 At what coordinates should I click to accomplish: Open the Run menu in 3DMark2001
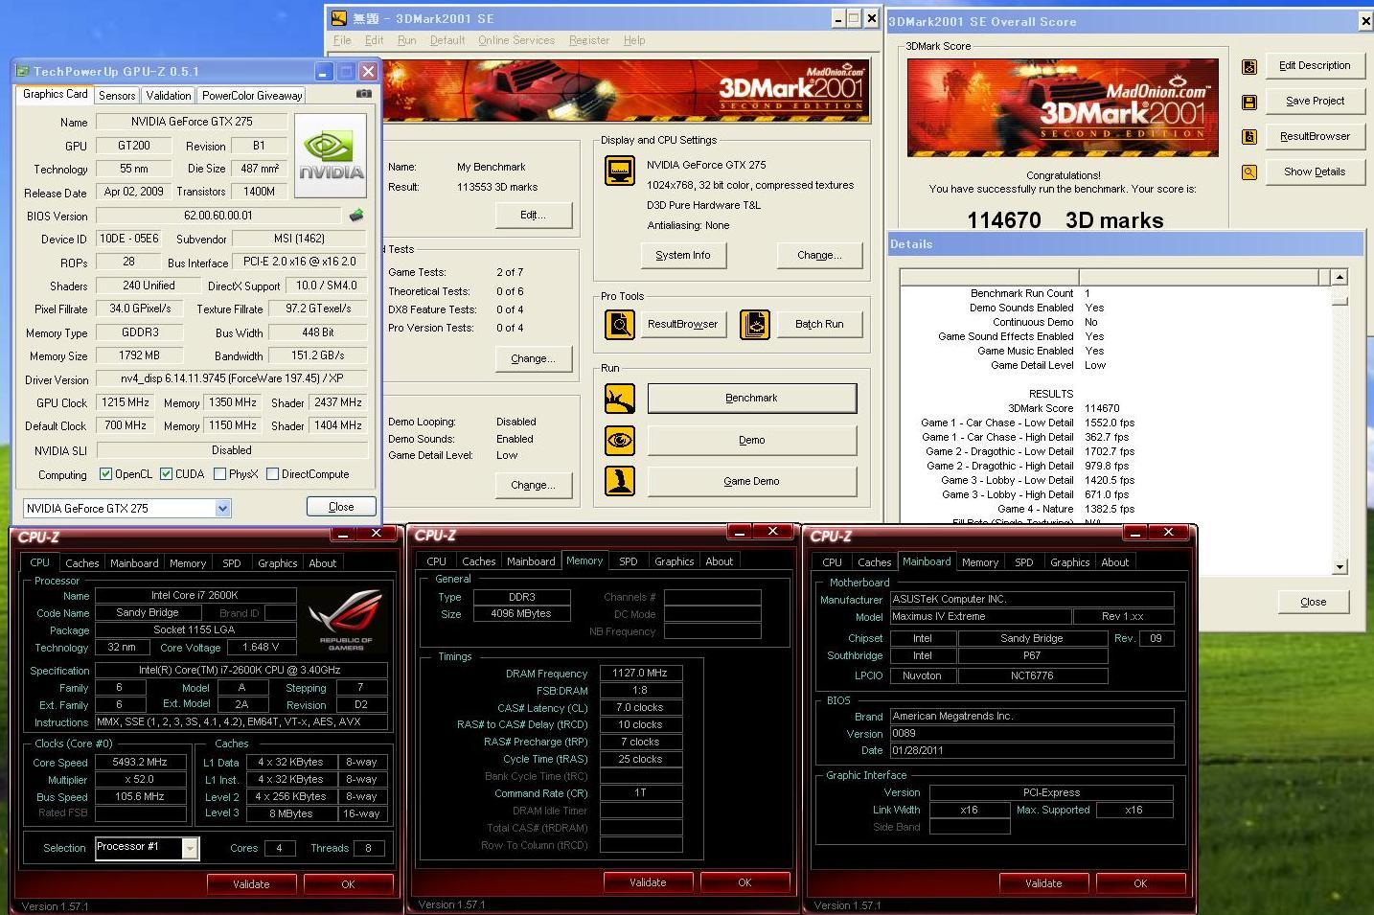pos(406,40)
